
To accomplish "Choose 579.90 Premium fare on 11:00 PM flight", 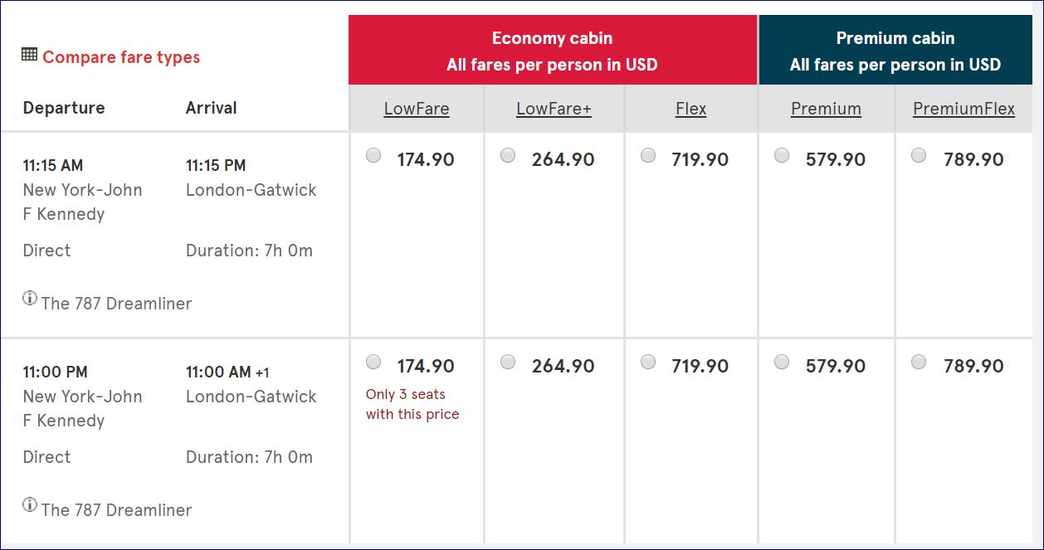I will (x=782, y=362).
